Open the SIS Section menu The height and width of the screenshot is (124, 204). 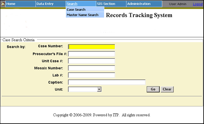[111, 4]
